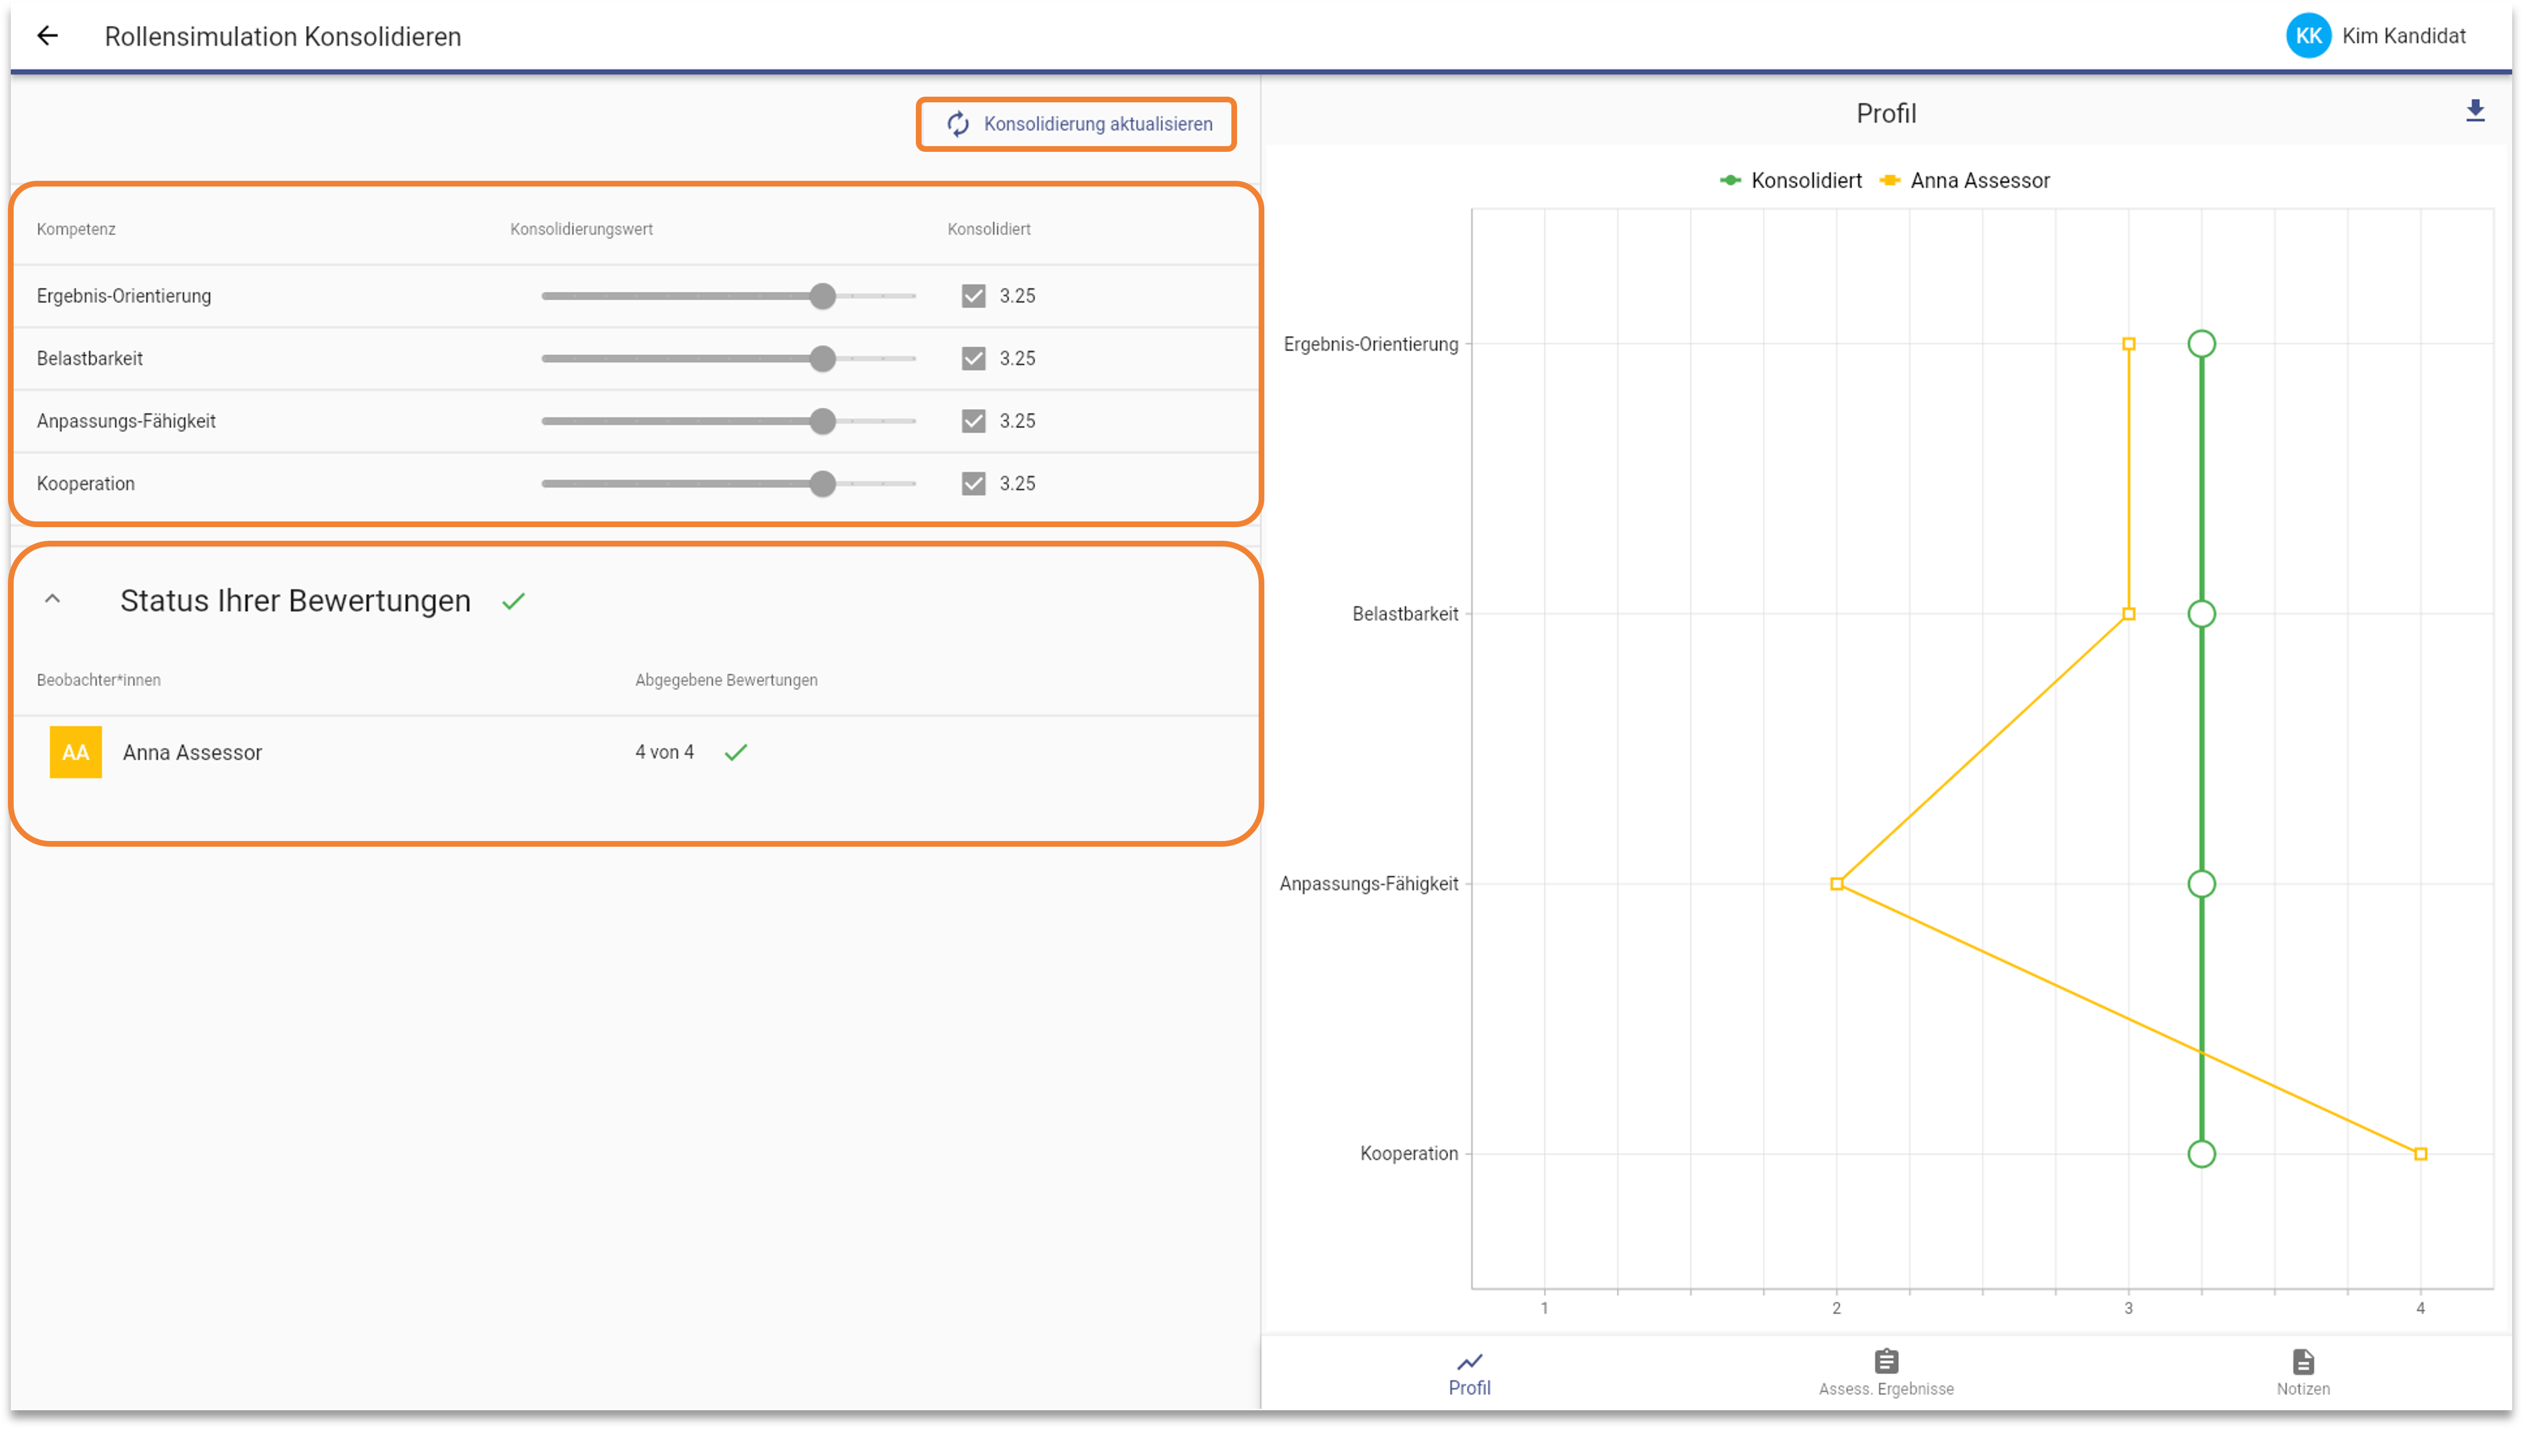Uncheck Konsolidiert for Belastbarkeit
This screenshot has height=1429, width=2523.
tap(973, 358)
